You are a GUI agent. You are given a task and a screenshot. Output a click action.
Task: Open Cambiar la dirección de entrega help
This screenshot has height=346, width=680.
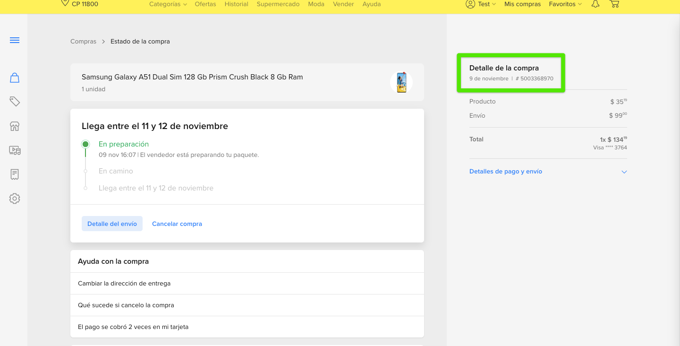pos(247,284)
